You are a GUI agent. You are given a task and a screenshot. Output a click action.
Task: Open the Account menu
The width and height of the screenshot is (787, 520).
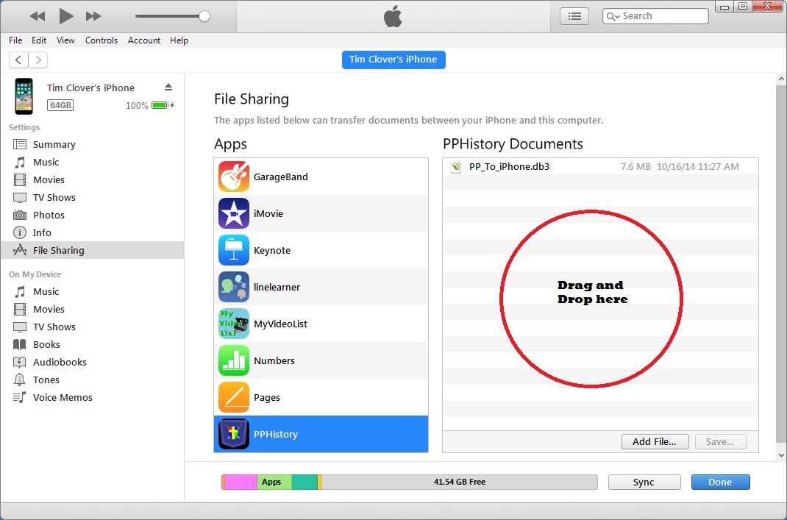point(144,40)
